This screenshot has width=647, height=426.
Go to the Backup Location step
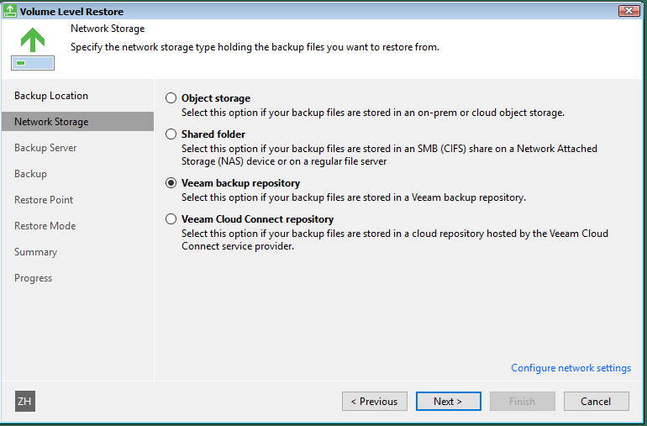[x=51, y=96]
